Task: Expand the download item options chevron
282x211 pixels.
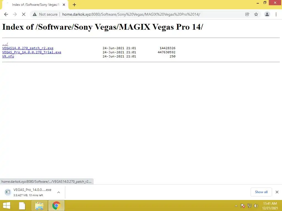Action: 59,192
